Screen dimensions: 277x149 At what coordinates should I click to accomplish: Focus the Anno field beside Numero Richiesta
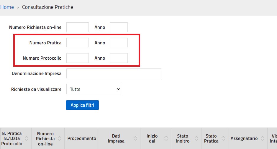tap(119, 27)
